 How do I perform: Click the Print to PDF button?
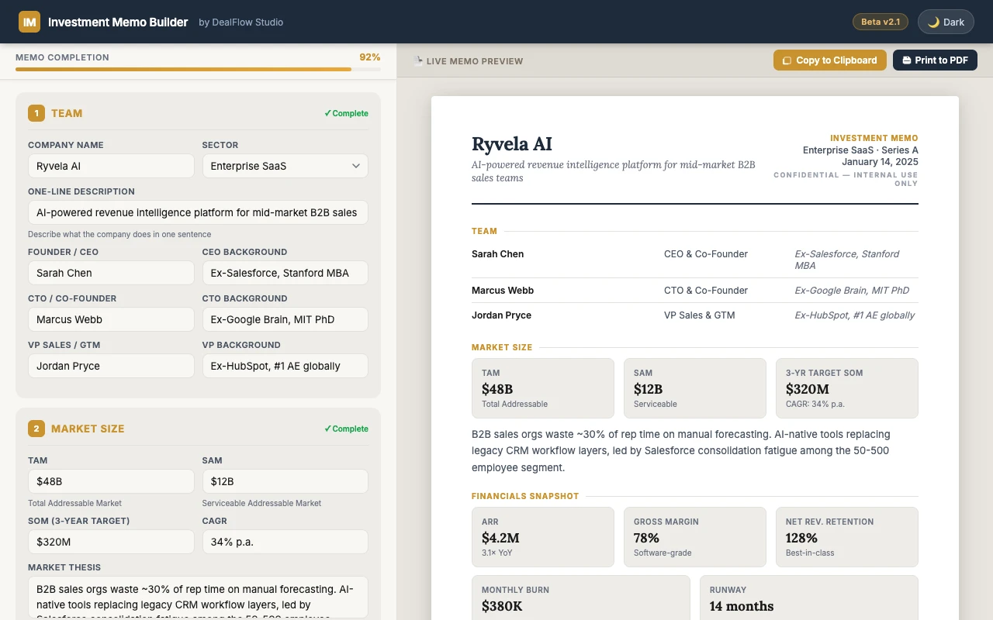pyautogui.click(x=935, y=60)
